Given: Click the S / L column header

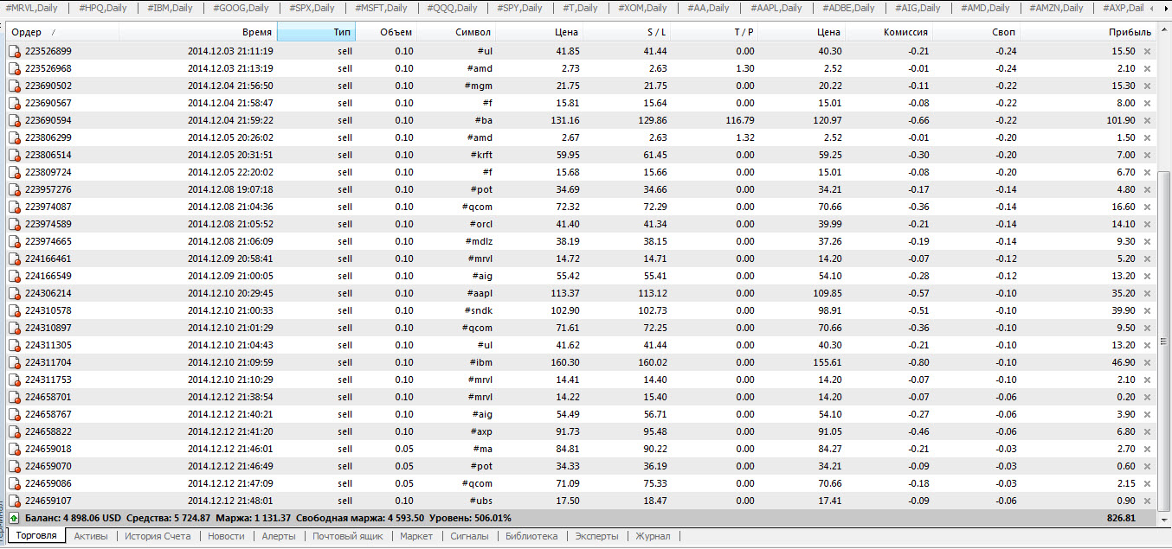Looking at the screenshot, I should 627,32.
